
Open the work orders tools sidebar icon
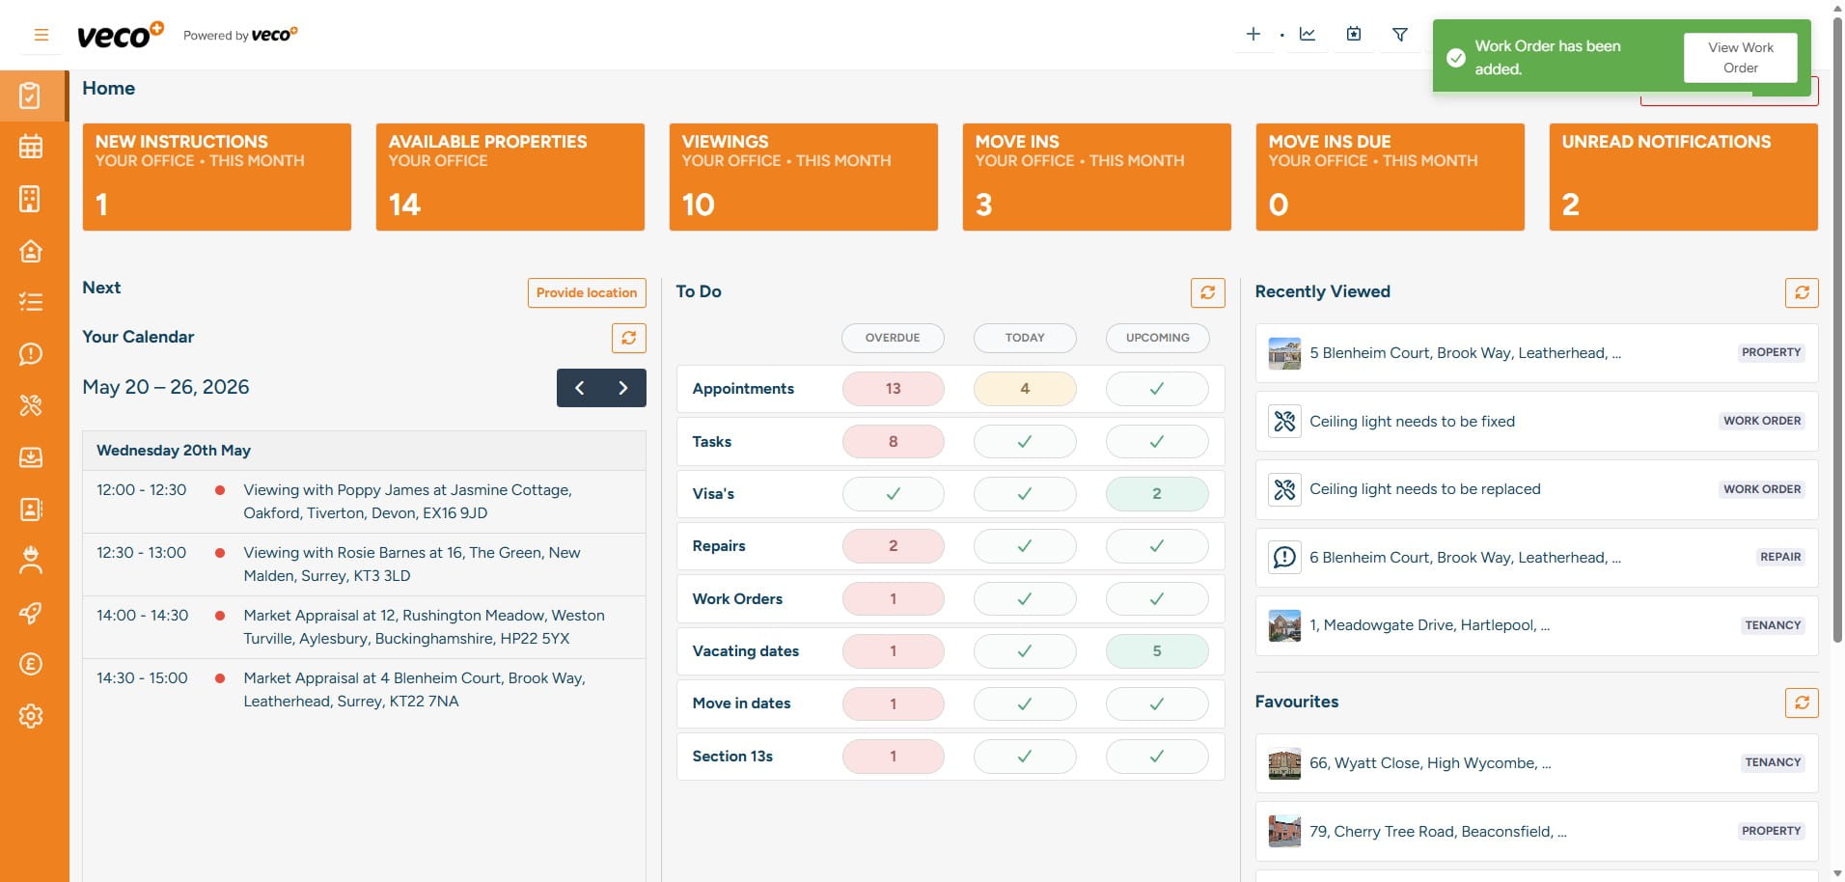click(31, 405)
